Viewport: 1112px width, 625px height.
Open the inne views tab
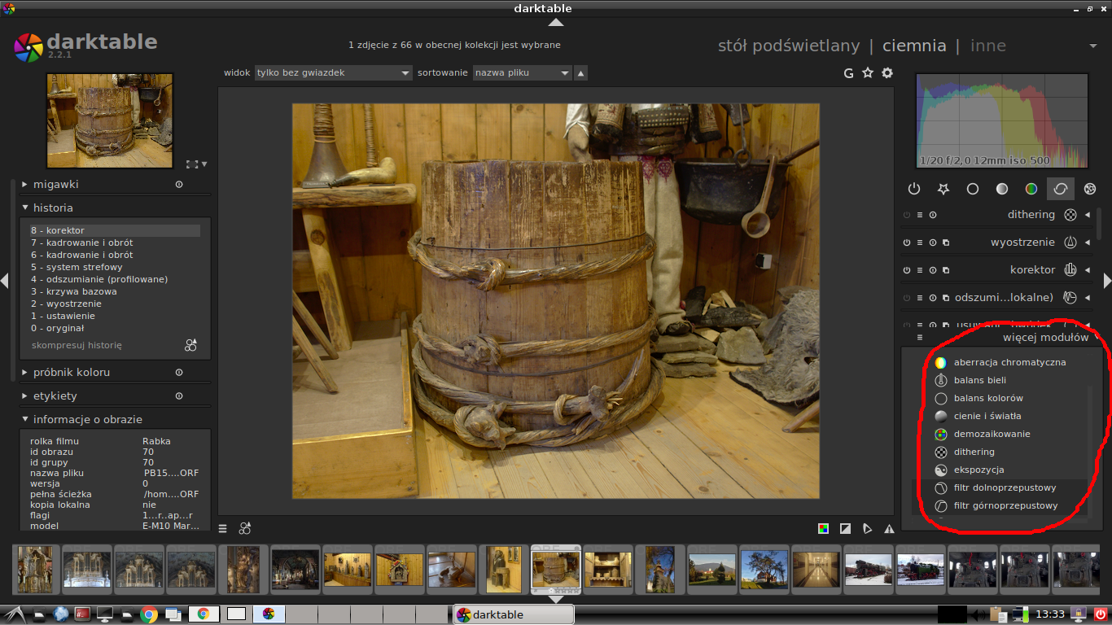point(987,46)
